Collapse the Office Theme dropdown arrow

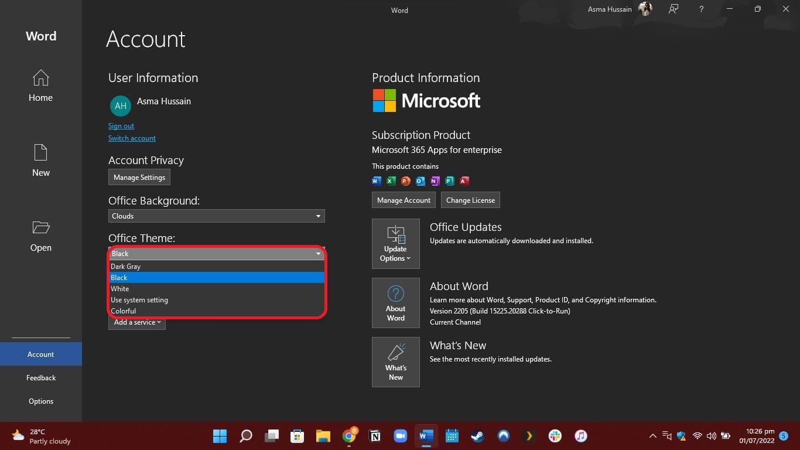point(318,254)
